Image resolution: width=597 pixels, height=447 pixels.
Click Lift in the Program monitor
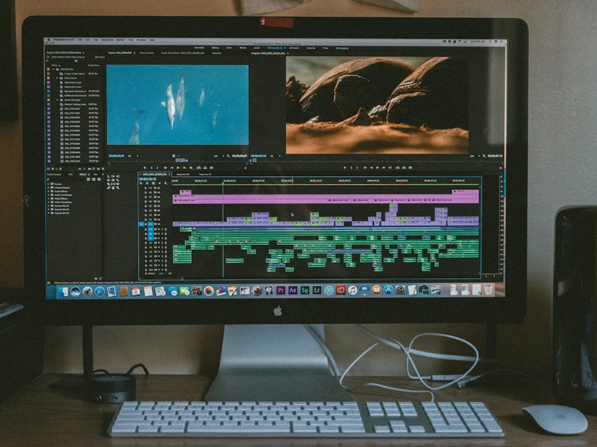pos(398,168)
